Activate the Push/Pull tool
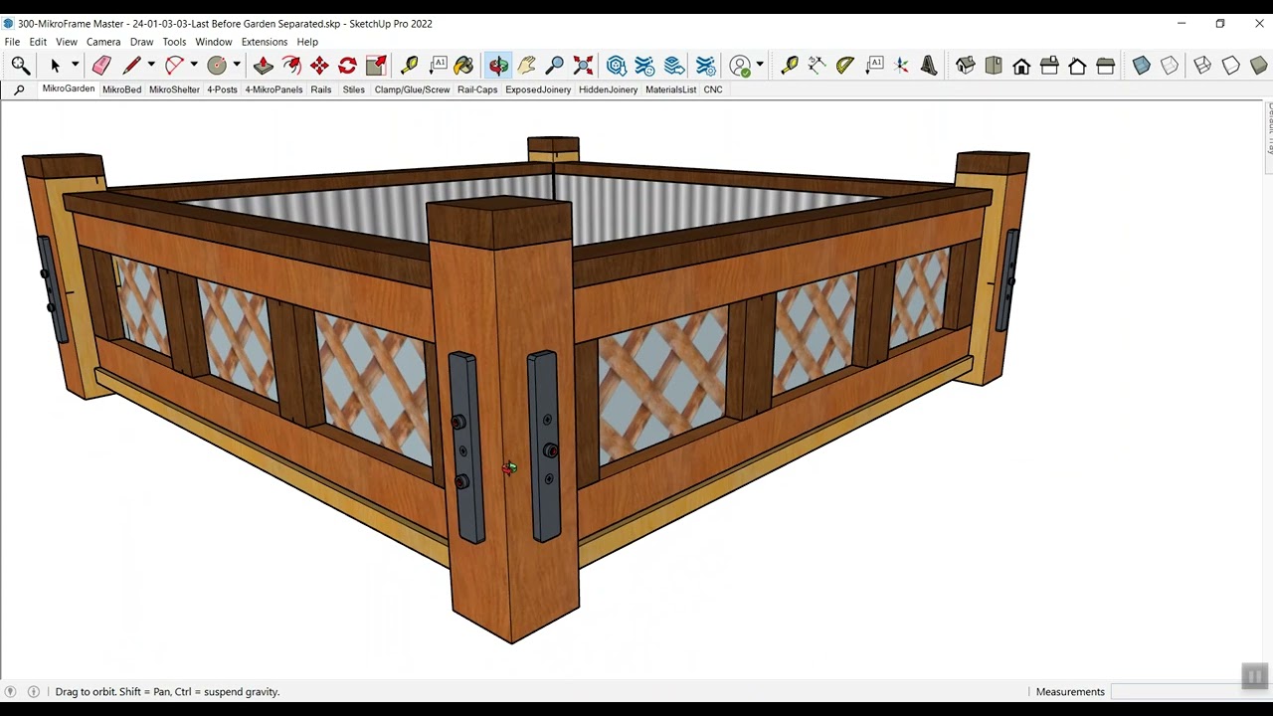 [264, 66]
